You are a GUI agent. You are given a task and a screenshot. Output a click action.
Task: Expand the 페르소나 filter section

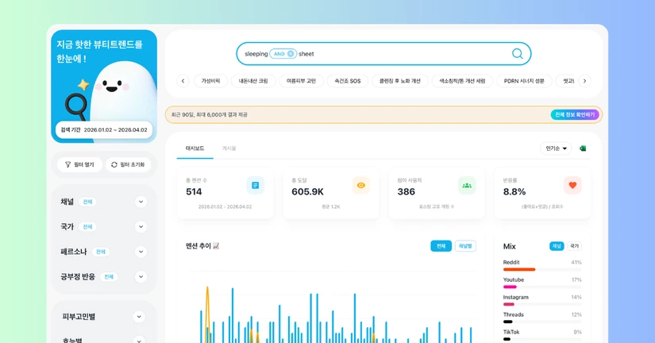[141, 252]
